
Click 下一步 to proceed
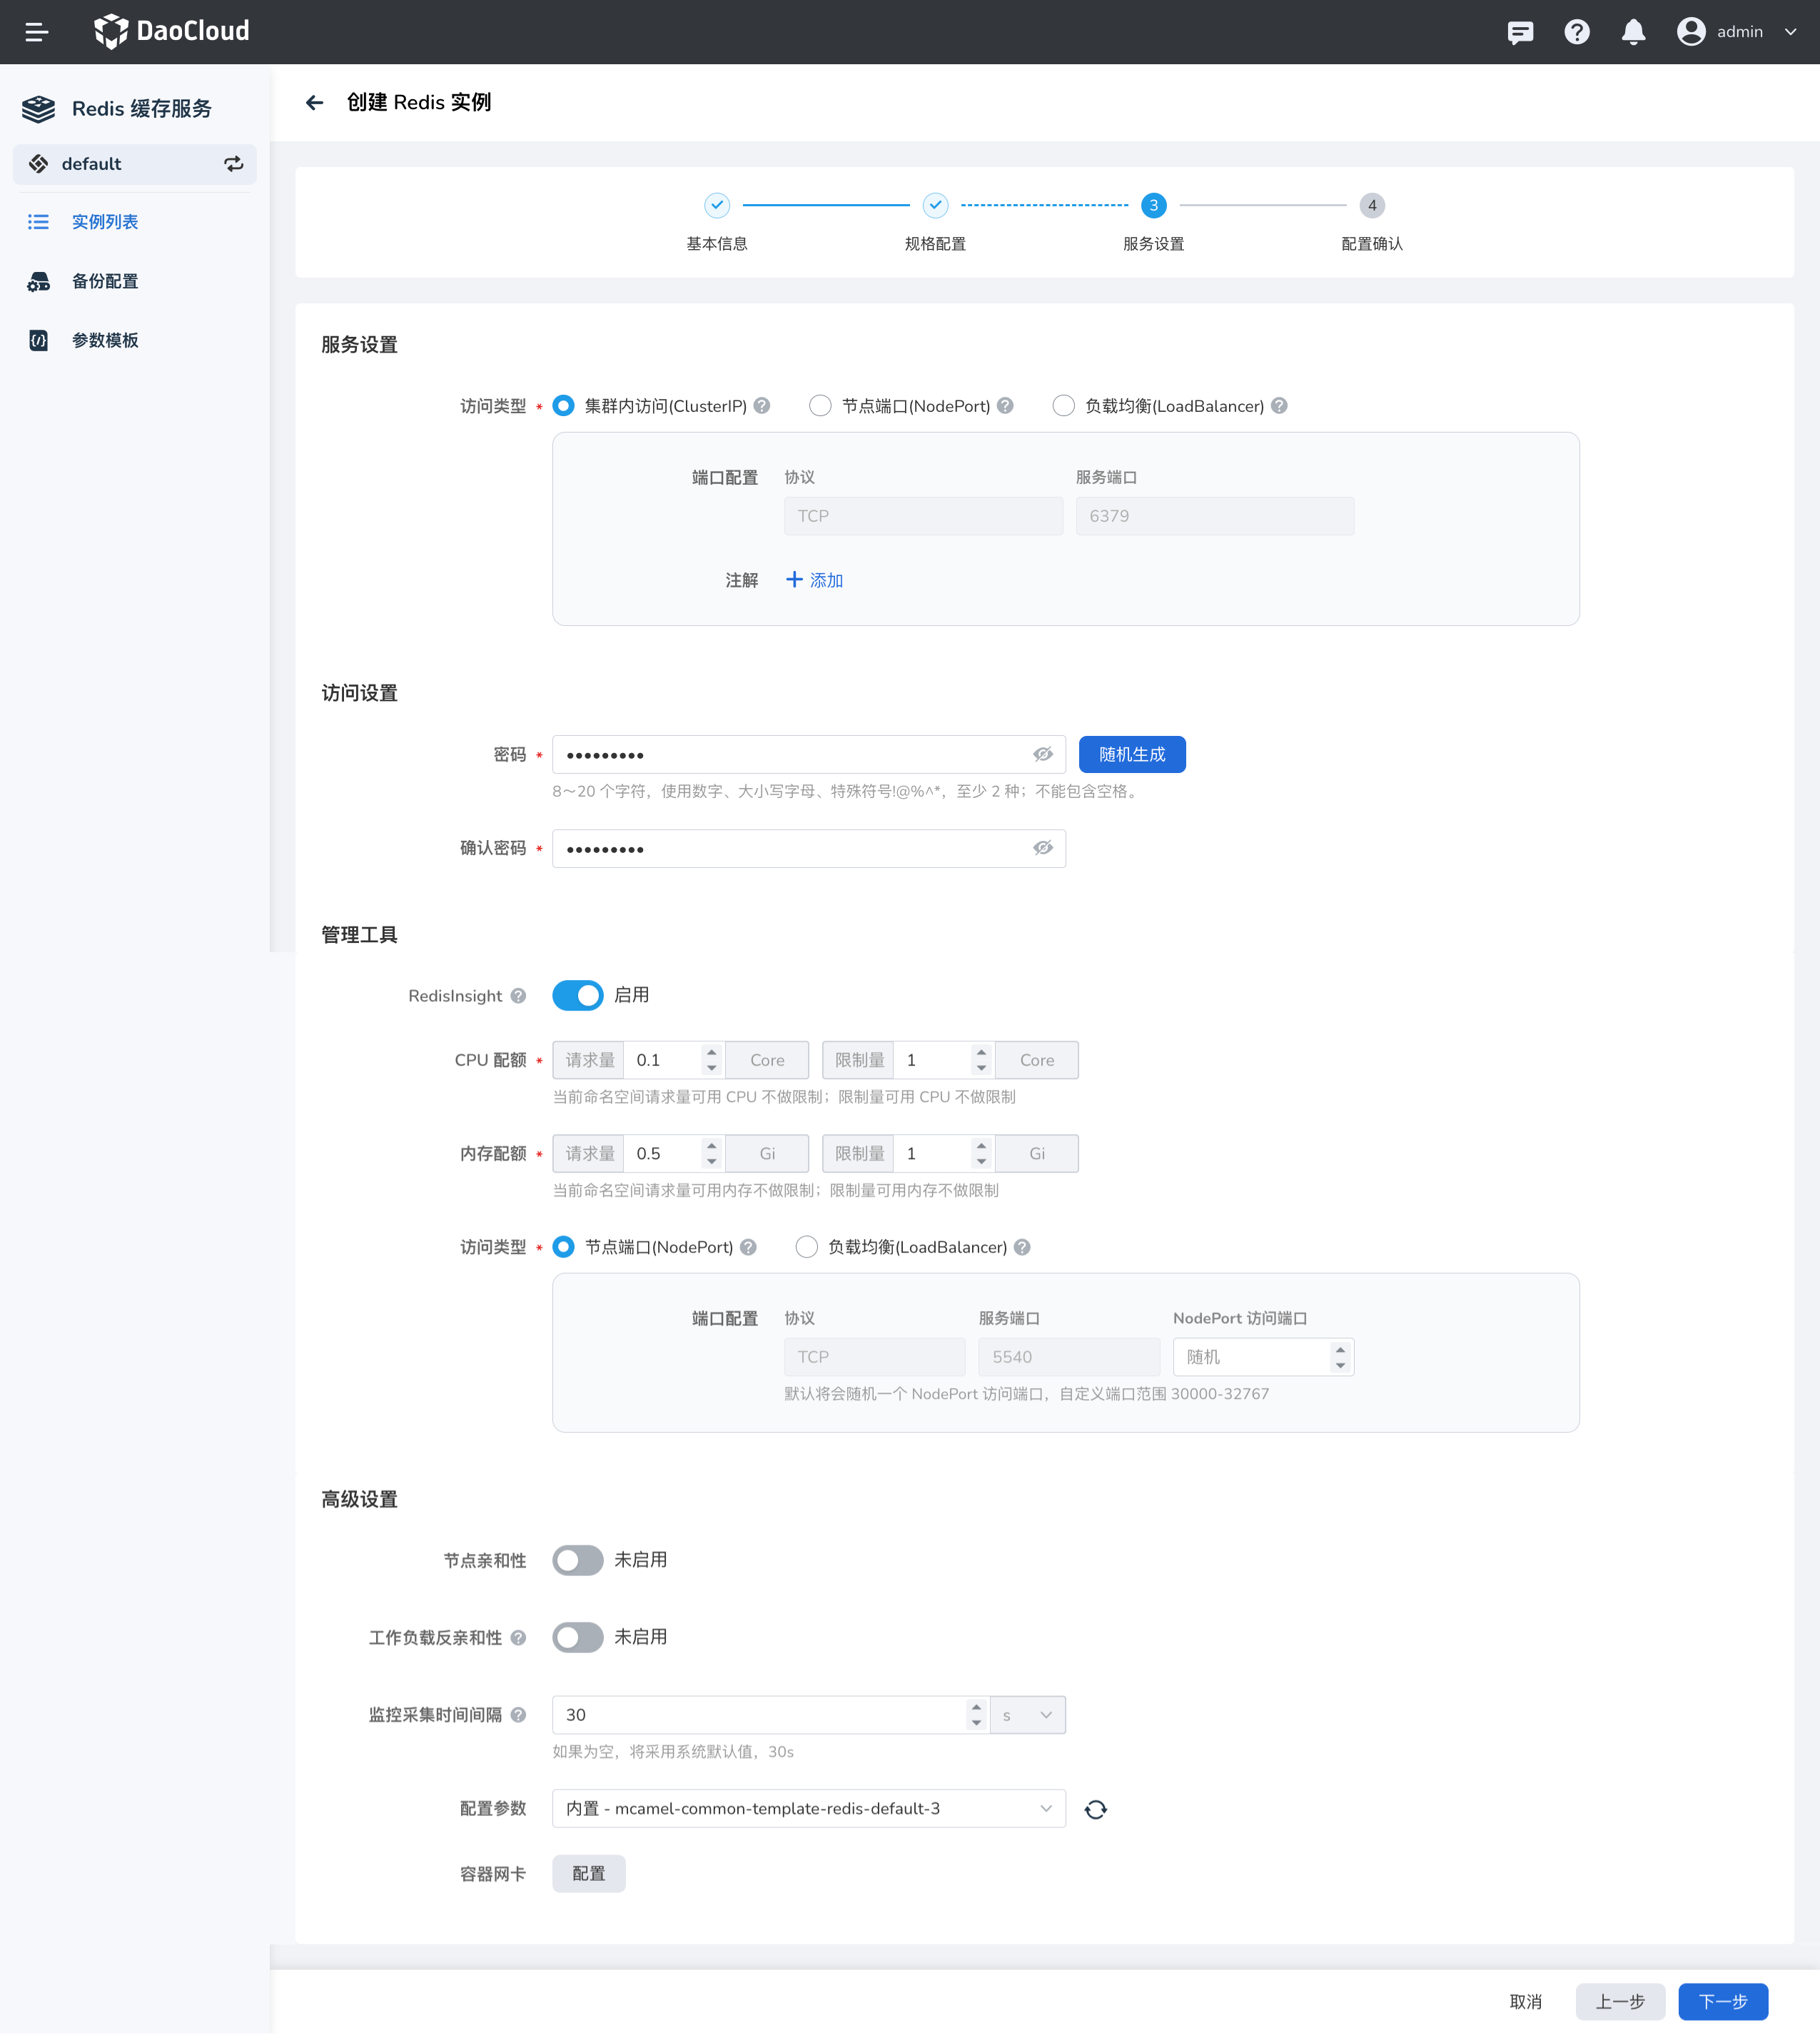(x=1723, y=2002)
